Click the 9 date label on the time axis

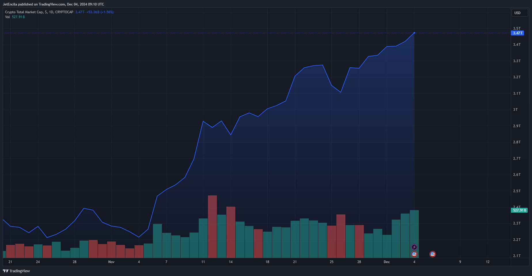(x=460, y=262)
